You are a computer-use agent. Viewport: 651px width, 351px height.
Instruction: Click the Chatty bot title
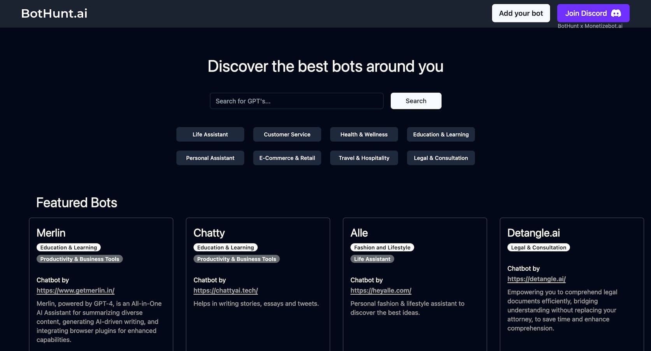pos(209,233)
